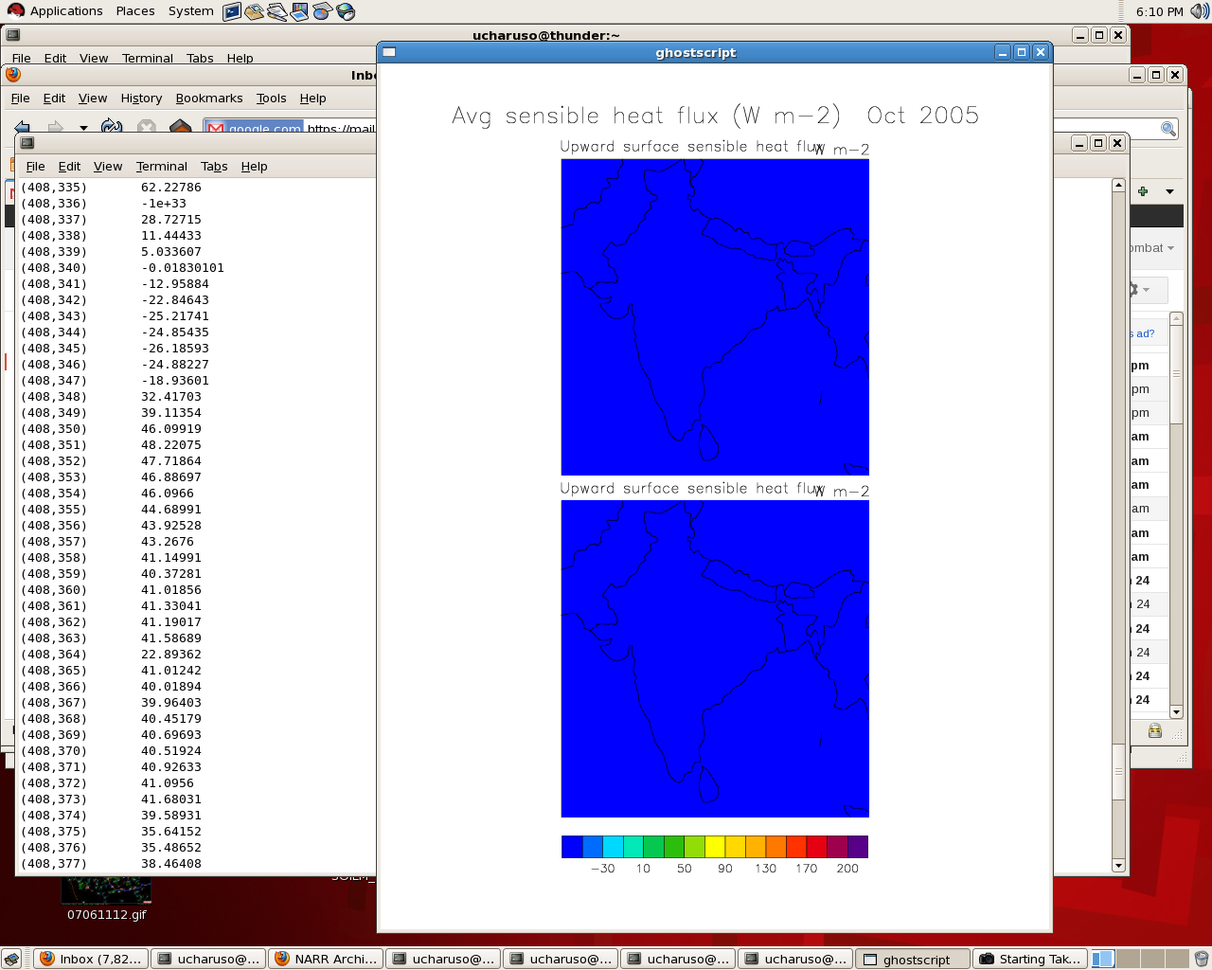This screenshot has width=1212, height=970.
Task: Open the history dropdown arrow beside forward
Action: pos(83,128)
